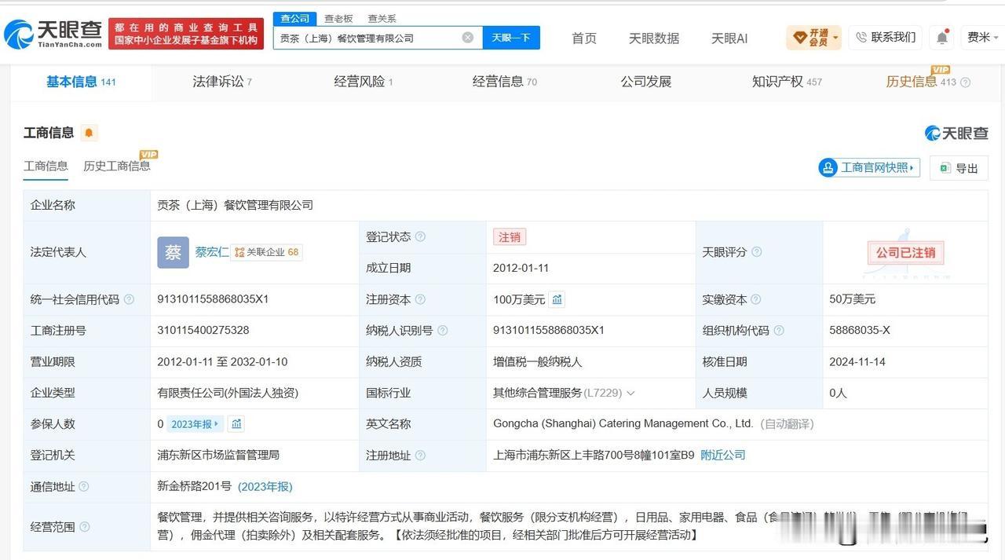The width and height of the screenshot is (1005, 560).
Task: Switch to 查关系 search tab
Action: (382, 18)
